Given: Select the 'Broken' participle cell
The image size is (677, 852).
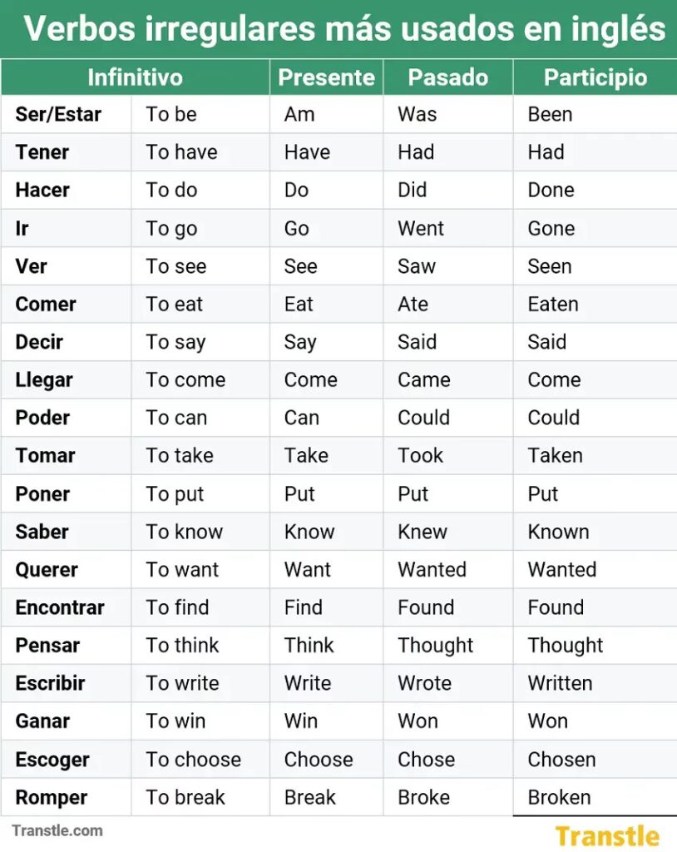Looking at the screenshot, I should [x=559, y=797].
